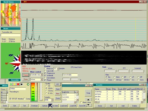The width and height of the screenshot is (148, 111).
Task: Uncheck the Monitor checkbox in Recorder
Action: coord(16,99)
